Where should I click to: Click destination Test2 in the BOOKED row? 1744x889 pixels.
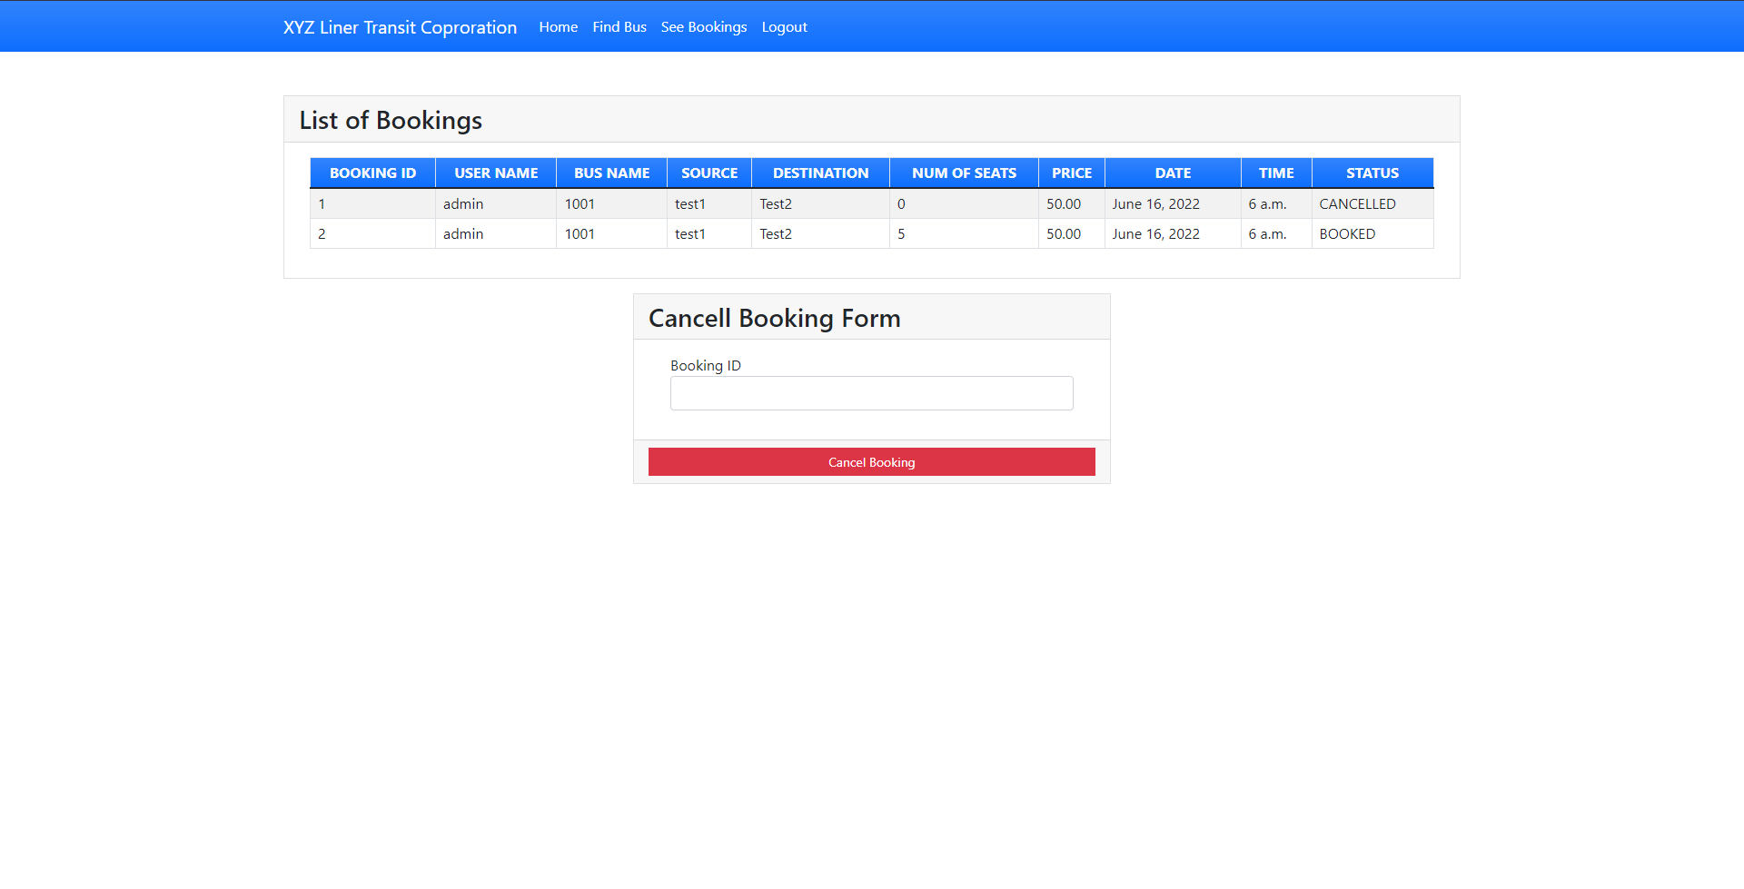coord(821,234)
